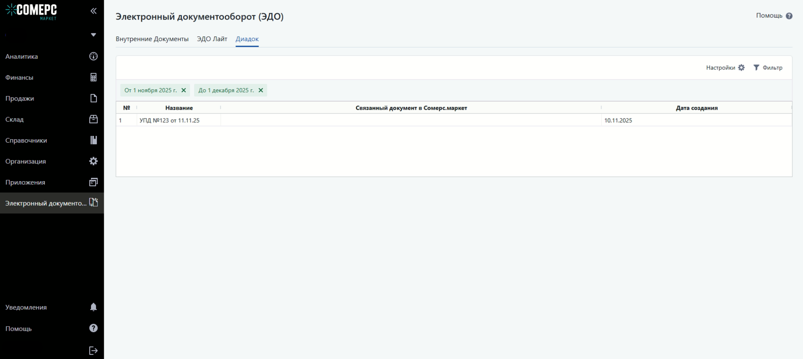This screenshot has height=359, width=803.
Task: Switch to Внутренние Документы tab
Action: coord(152,39)
